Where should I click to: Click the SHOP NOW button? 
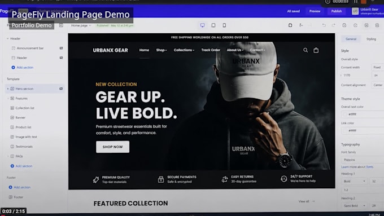(x=112, y=147)
